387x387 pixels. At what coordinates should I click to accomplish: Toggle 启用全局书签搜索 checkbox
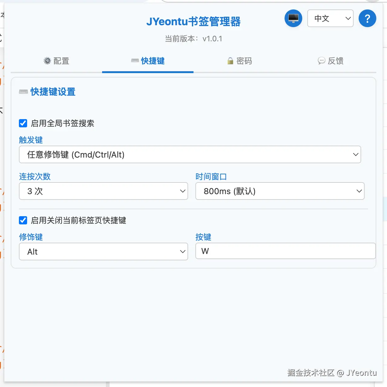pyautogui.click(x=23, y=123)
